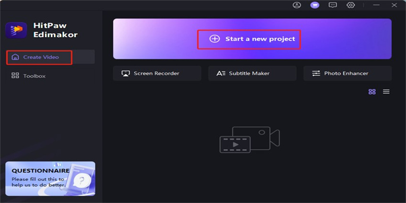Viewport: 406px width, 203px height.
Task: Launch the Photo Enhancer tool
Action: (x=348, y=73)
